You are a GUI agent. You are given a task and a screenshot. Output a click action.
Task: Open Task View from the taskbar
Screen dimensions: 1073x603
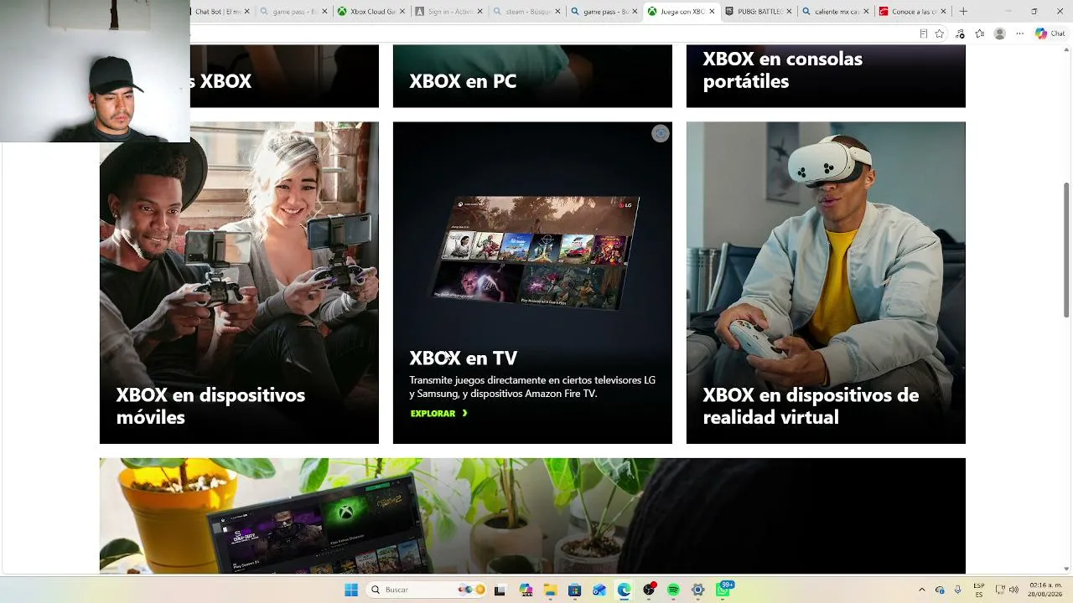click(500, 590)
